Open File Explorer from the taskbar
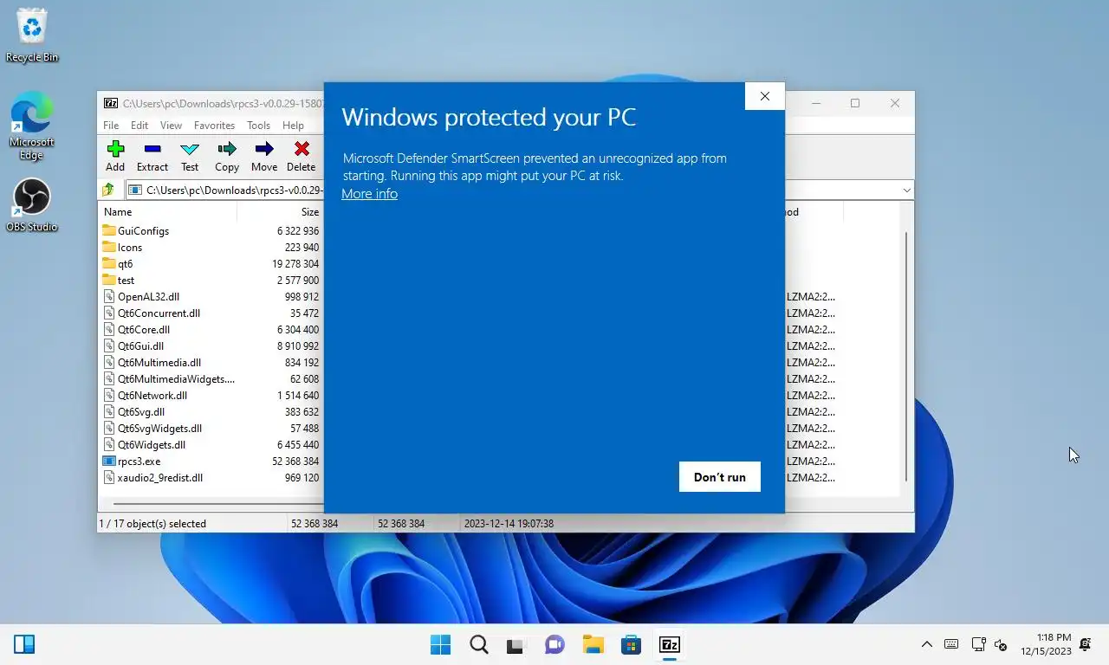 [x=593, y=644]
